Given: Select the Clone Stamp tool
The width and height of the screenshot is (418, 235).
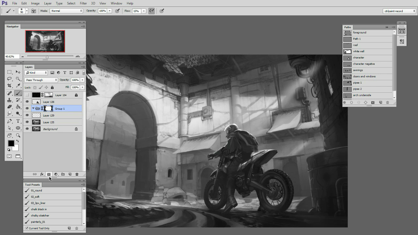Looking at the screenshot, I should click(9, 100).
